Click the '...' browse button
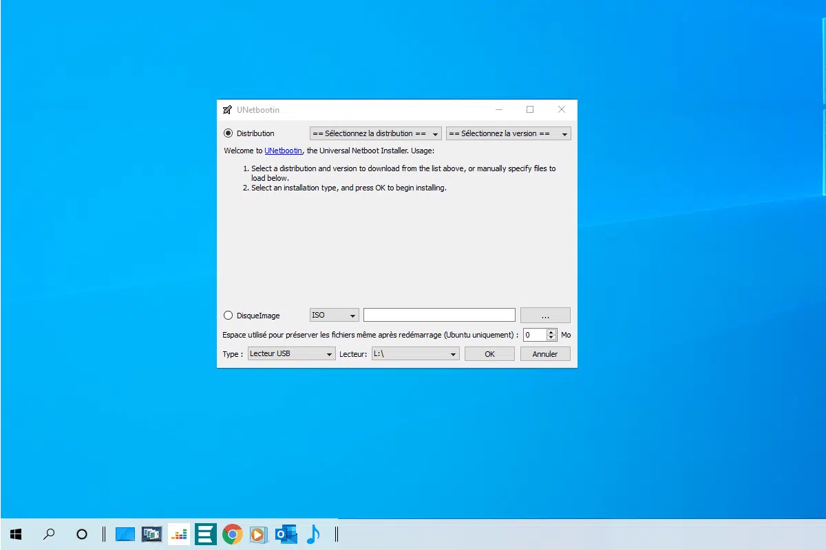826x550 pixels. [x=545, y=315]
